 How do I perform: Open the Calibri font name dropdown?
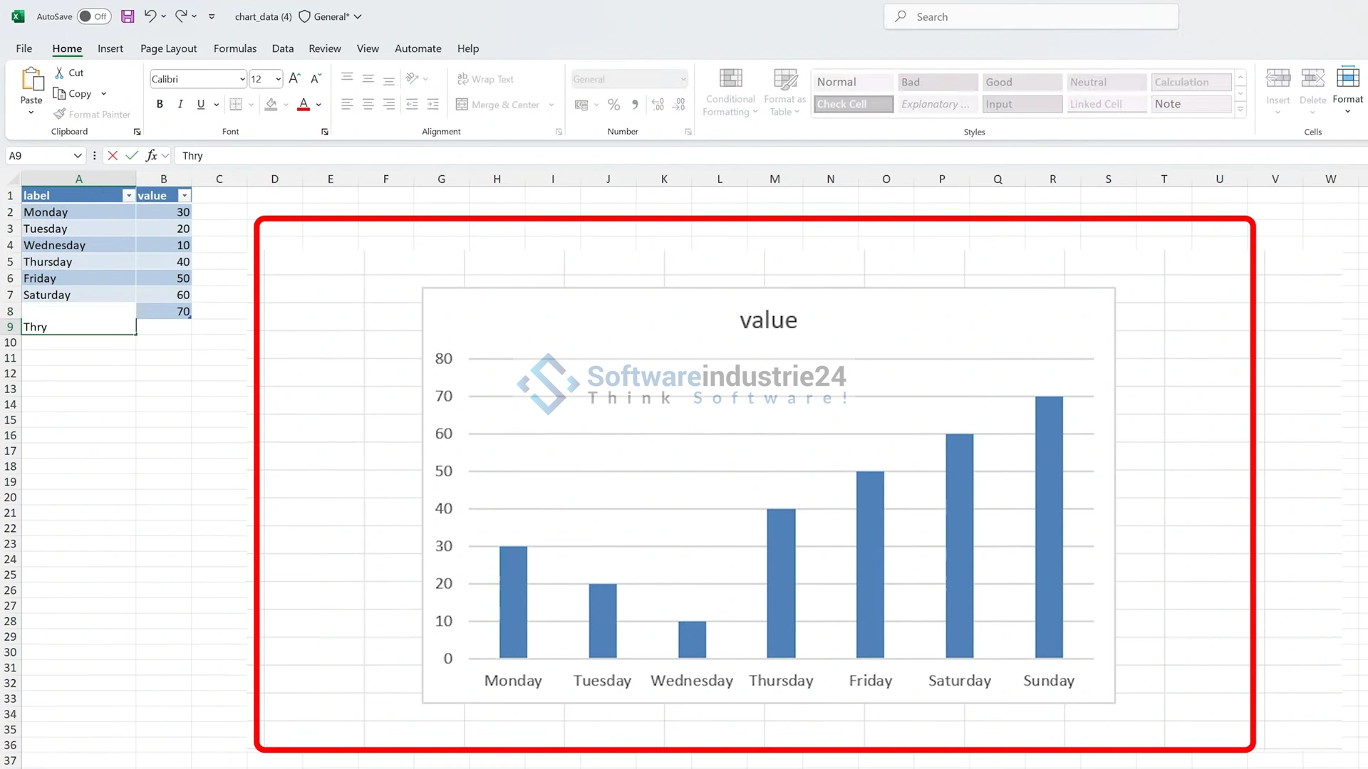click(x=242, y=79)
